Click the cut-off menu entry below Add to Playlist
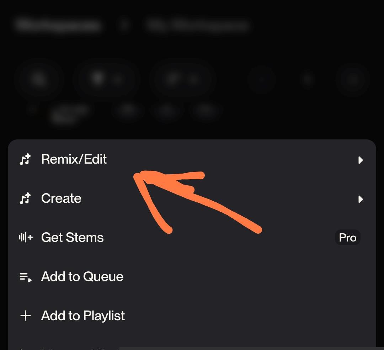The image size is (384, 350). click(x=71, y=347)
